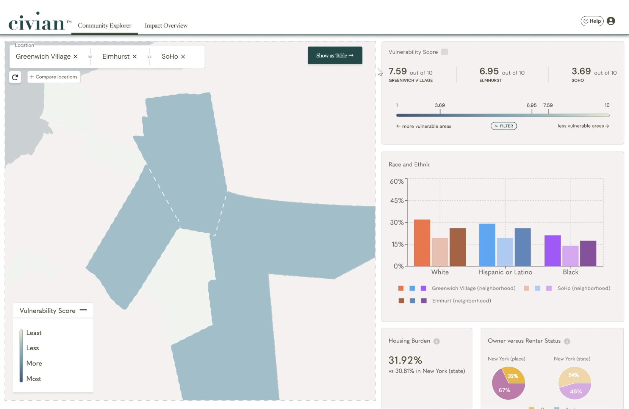
Task: Click New York (state) pie chart
Action: coord(575,383)
